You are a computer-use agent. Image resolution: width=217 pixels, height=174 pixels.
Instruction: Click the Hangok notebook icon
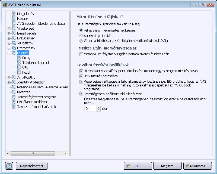(x=14, y=18)
